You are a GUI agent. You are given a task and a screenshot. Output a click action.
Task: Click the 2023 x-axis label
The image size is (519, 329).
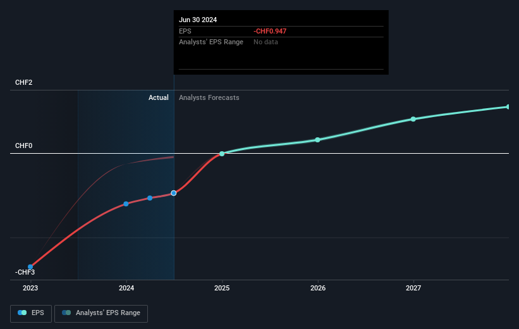(30, 289)
